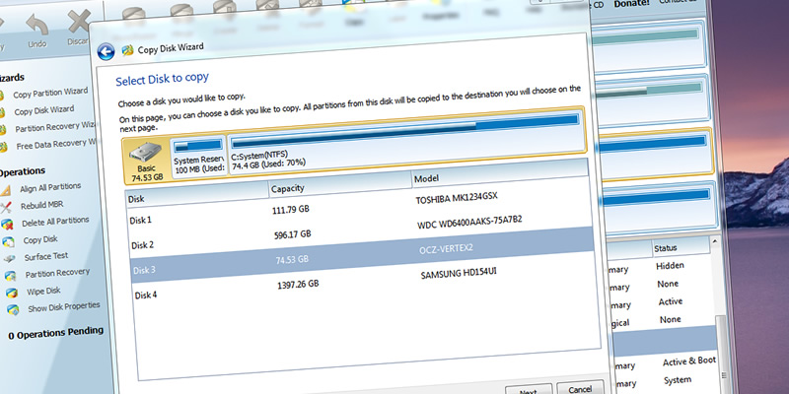Screen dimensions: 789x394
Task: Click the Surface Test icon
Action: click(9, 259)
